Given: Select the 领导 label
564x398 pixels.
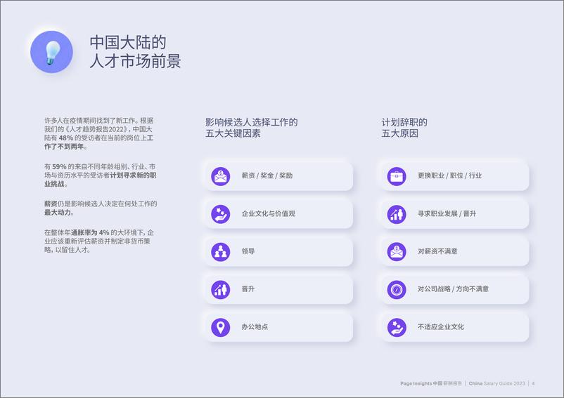Looking at the screenshot, I should 248,251.
